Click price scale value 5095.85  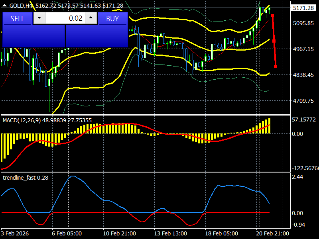point(303,23)
